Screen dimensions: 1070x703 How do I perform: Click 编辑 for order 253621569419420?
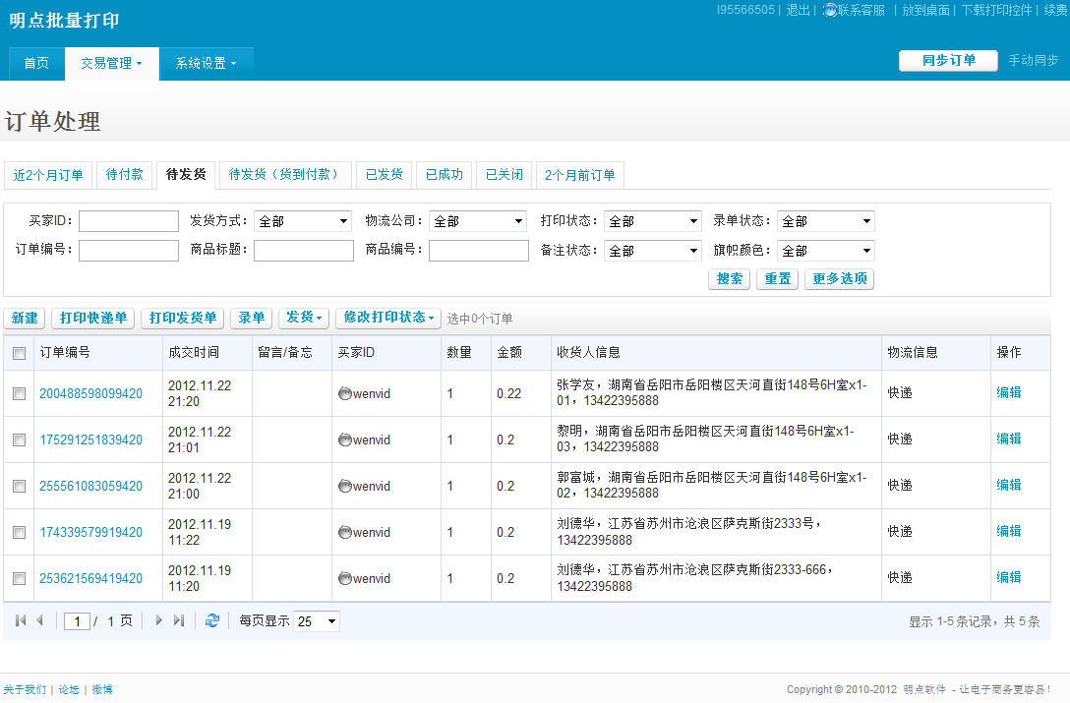[1009, 577]
